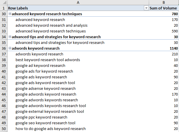This screenshot has width=179, height=132.
Task: Select row 34 header
Action: [x=4, y=37]
